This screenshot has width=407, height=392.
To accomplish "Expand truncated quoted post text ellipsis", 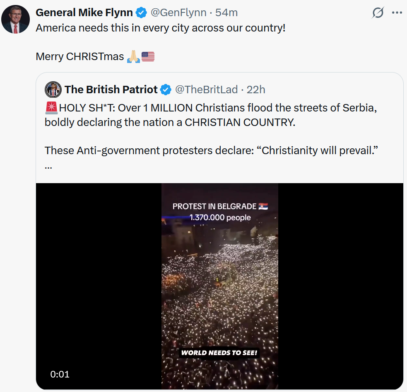I will [48, 167].
